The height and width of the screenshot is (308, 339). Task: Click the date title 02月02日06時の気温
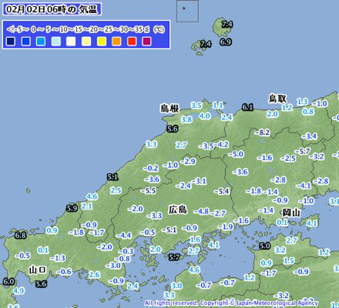pyautogui.click(x=52, y=9)
